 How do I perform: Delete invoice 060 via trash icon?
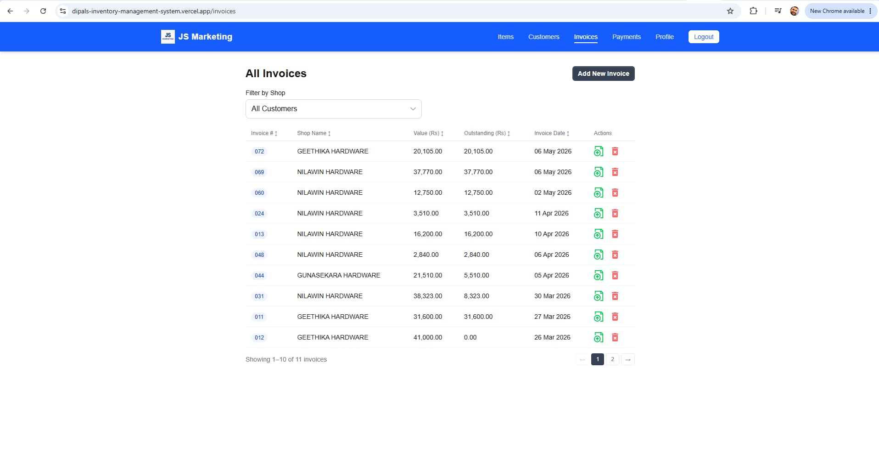(615, 193)
